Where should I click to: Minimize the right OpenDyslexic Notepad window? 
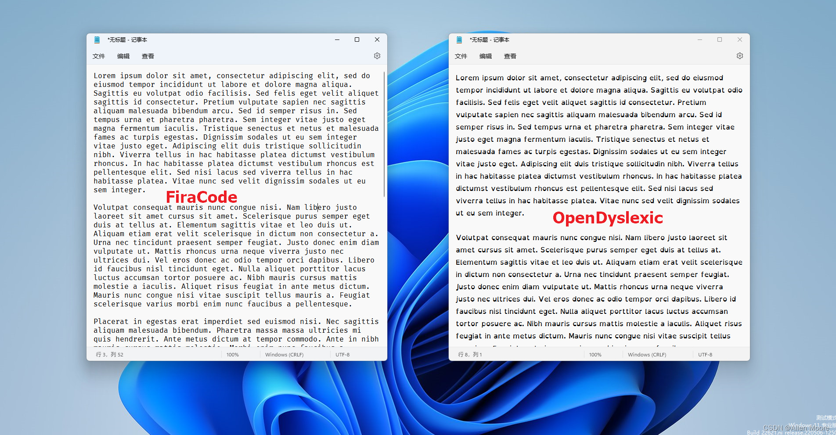[x=700, y=40]
